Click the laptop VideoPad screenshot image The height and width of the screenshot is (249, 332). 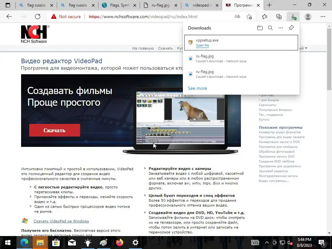click(180, 121)
